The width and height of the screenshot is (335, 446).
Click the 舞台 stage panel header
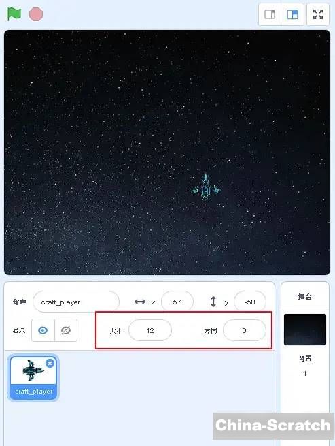click(x=305, y=297)
